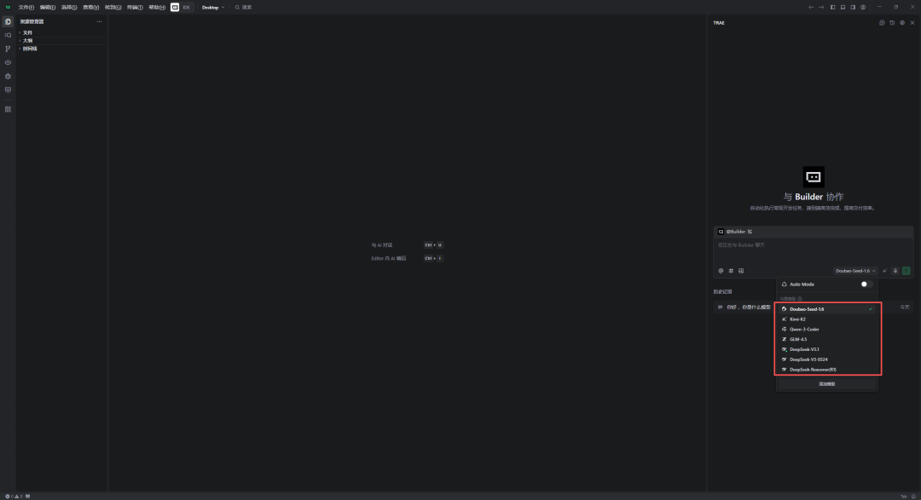This screenshot has height=500, width=921.
Task: Click the @ mention icon in the chat input
Action: coord(721,271)
